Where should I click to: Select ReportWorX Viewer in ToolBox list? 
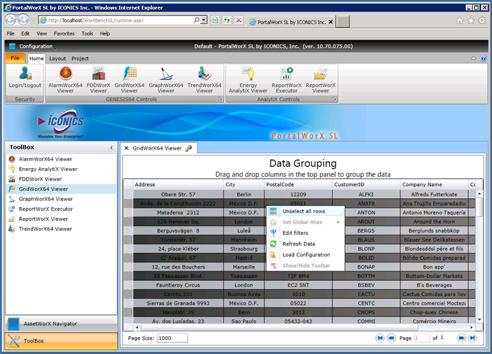61,219
